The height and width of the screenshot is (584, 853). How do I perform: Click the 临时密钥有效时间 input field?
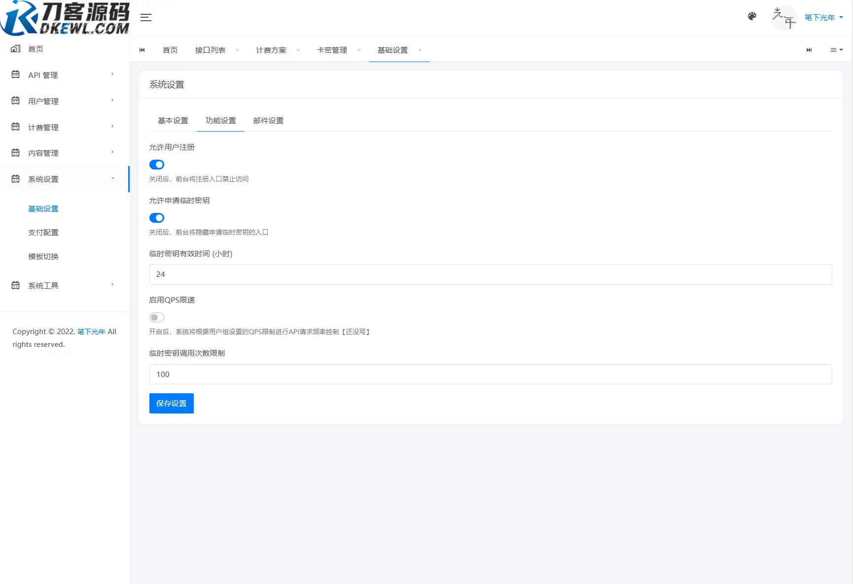coord(490,275)
